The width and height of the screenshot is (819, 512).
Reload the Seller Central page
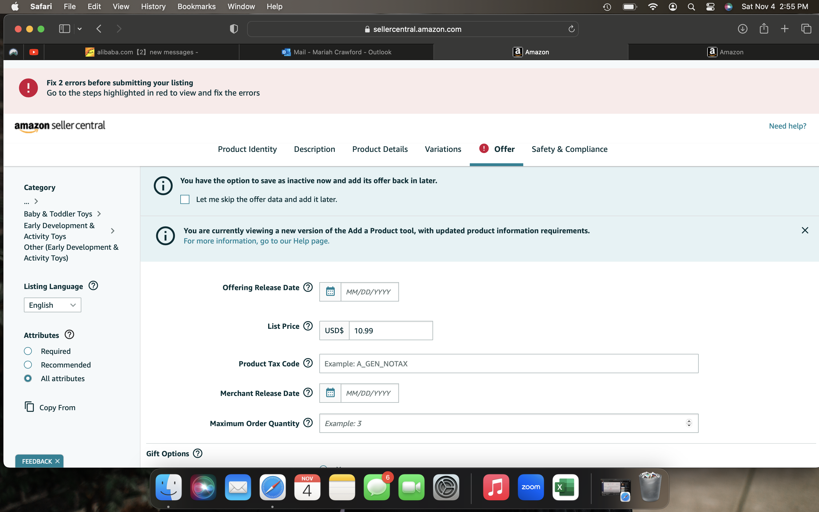click(571, 29)
